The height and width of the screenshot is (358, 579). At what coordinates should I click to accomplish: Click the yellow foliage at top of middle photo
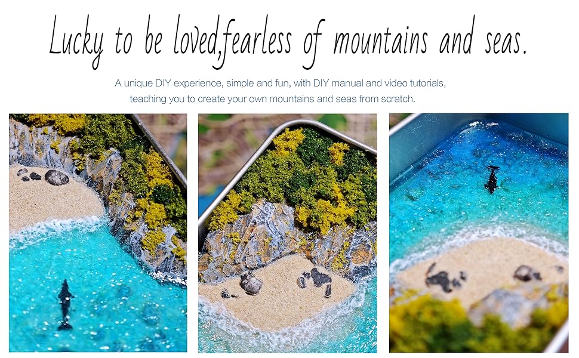(288, 141)
